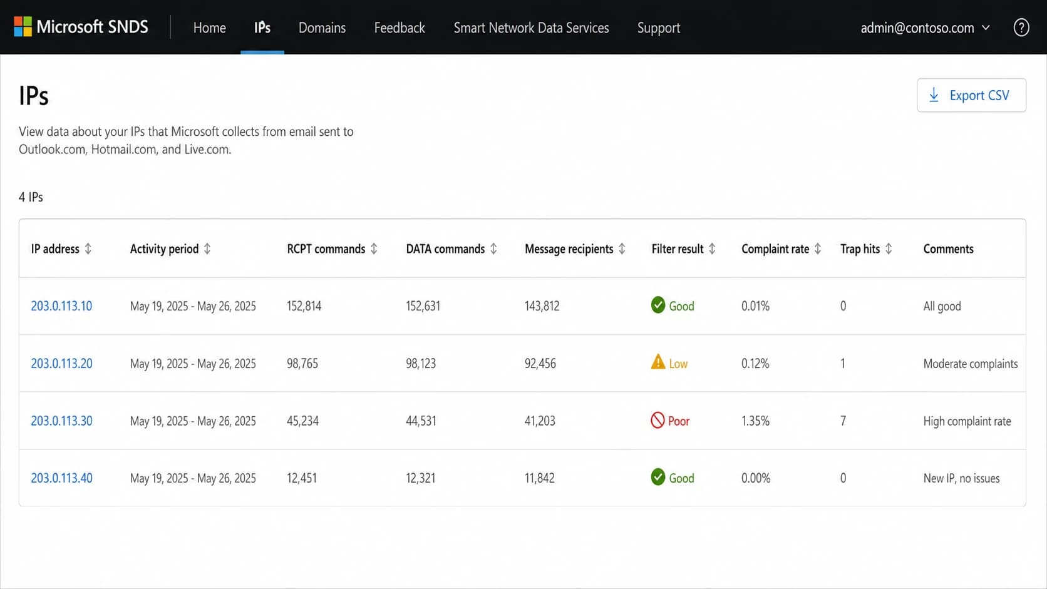Click the Activity period column header
1047x589 pixels.
[x=164, y=249]
